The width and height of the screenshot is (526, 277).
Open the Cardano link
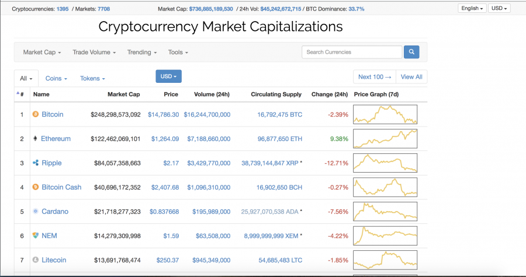click(x=55, y=212)
